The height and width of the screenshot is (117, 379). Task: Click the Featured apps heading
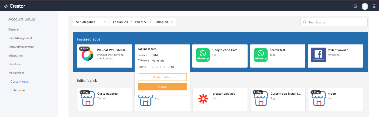88,39
